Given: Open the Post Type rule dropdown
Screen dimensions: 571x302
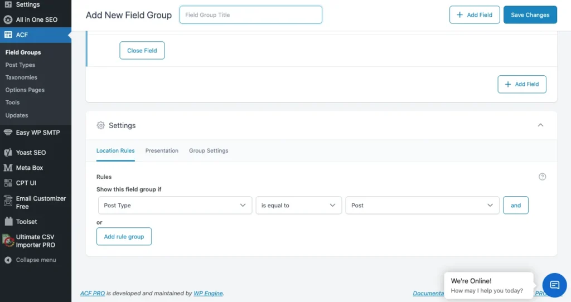Looking at the screenshot, I should pyautogui.click(x=175, y=205).
